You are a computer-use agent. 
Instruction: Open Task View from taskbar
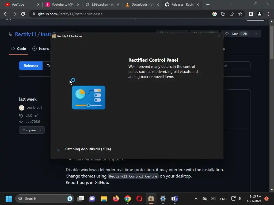click(x=81, y=199)
